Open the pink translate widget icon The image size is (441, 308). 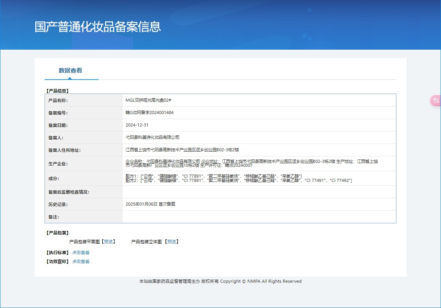point(436,100)
